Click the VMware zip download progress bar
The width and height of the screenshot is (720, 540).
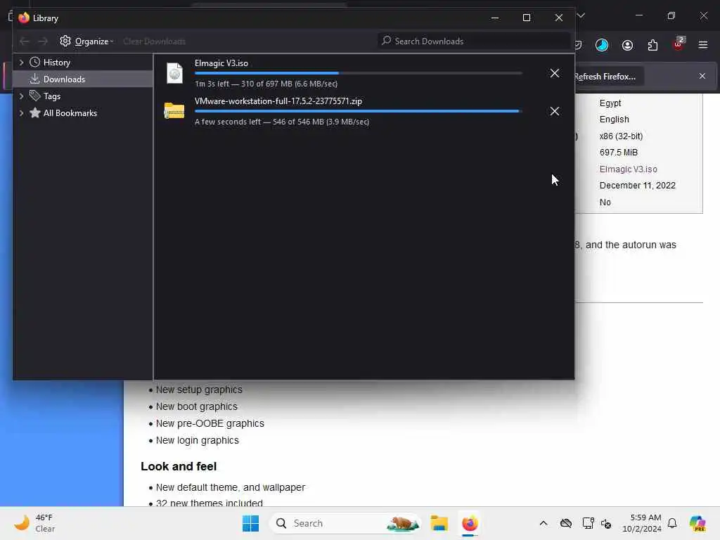coord(358,111)
